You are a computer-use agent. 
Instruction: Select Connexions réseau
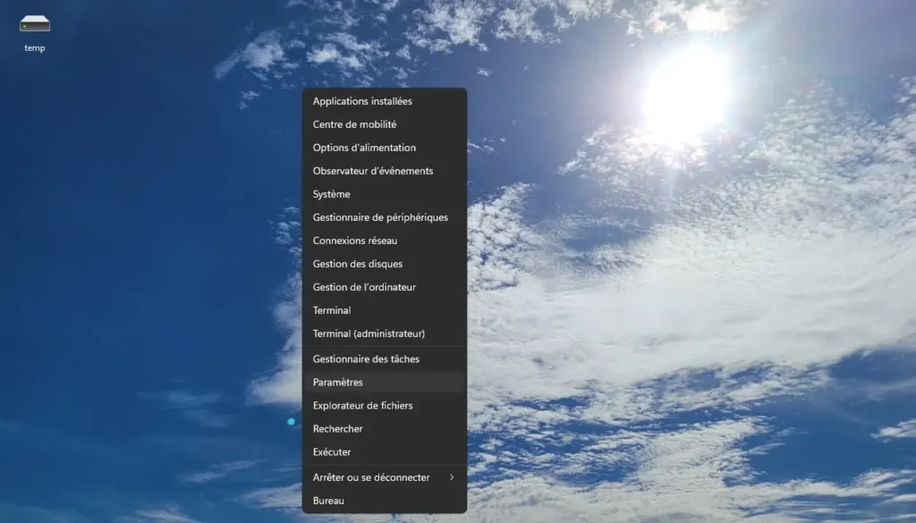click(x=385, y=240)
